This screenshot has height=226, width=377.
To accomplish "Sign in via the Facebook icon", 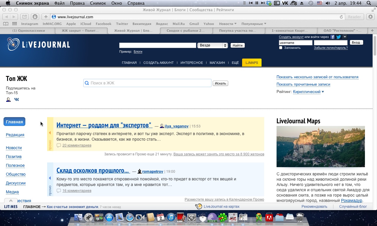I will (333, 37).
